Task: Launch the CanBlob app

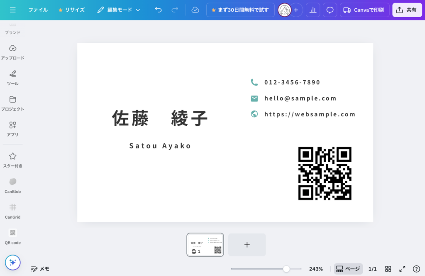Action: point(12,186)
